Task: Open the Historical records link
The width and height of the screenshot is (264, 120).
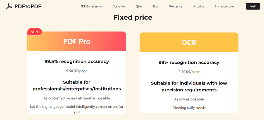Action: pyautogui.click(x=198, y=6)
